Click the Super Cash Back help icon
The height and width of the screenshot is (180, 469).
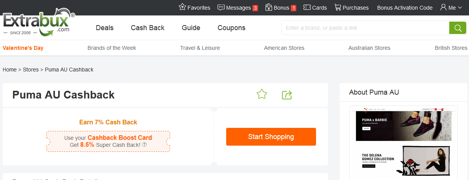[144, 144]
